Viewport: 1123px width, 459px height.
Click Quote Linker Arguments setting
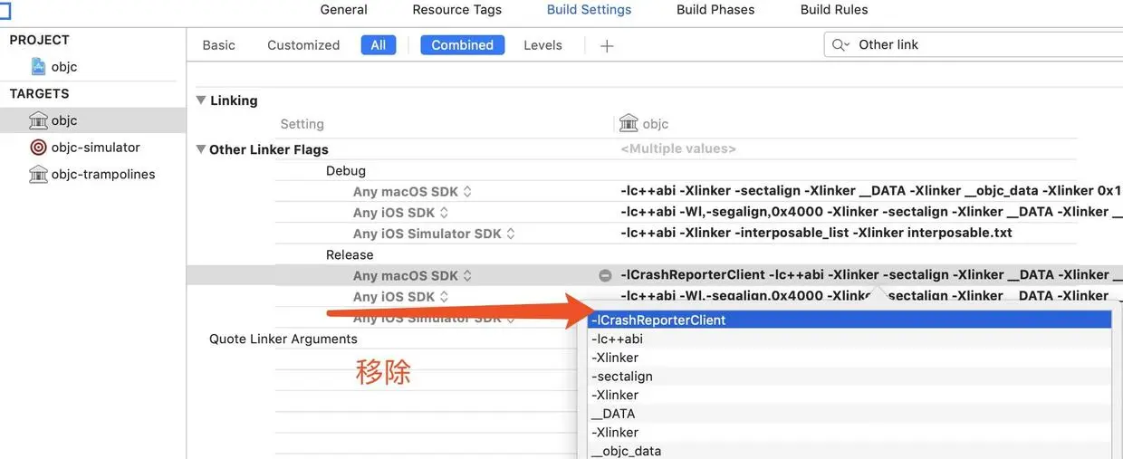(283, 339)
